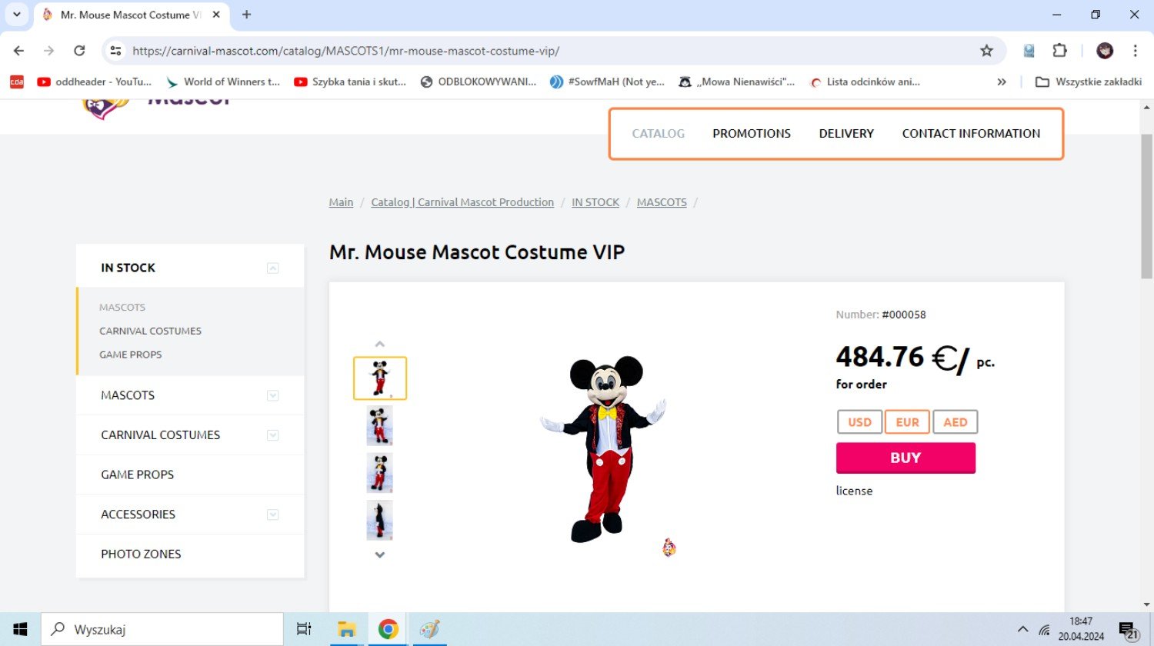Show next thumbnails with the down chevron

(379, 554)
